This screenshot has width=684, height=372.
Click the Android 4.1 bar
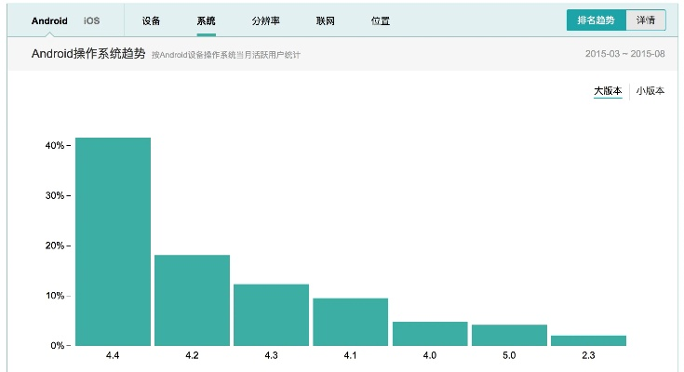(x=350, y=322)
